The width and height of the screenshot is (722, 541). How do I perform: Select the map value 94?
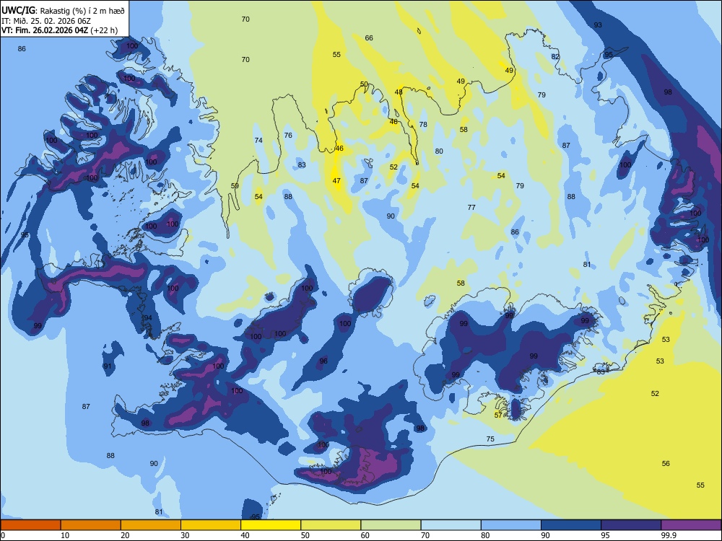[148, 318]
